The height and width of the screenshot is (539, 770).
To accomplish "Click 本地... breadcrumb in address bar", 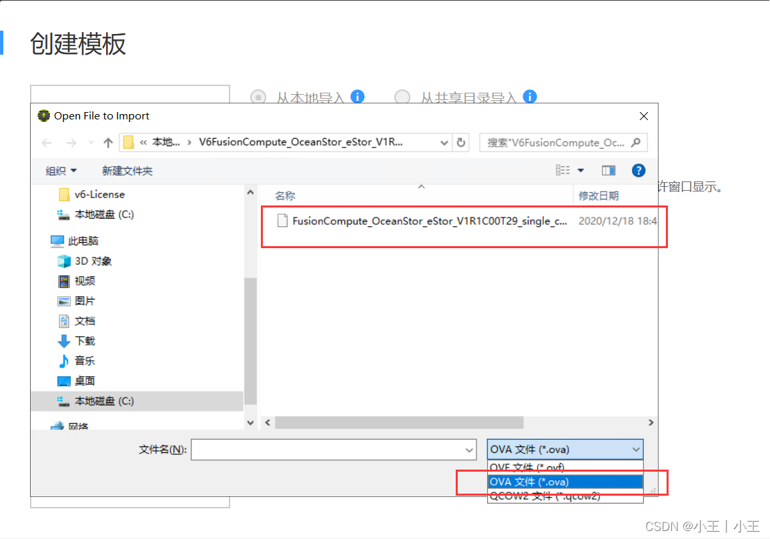I will 166,142.
